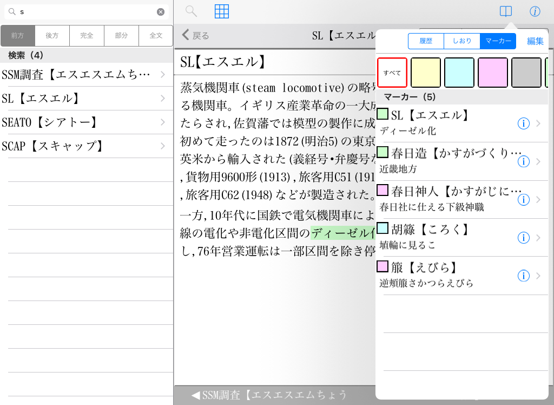Switch to 履歴 history tab
554x405 pixels.
tap(426, 41)
